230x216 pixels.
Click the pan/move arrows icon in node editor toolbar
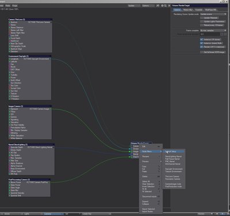point(162,6)
